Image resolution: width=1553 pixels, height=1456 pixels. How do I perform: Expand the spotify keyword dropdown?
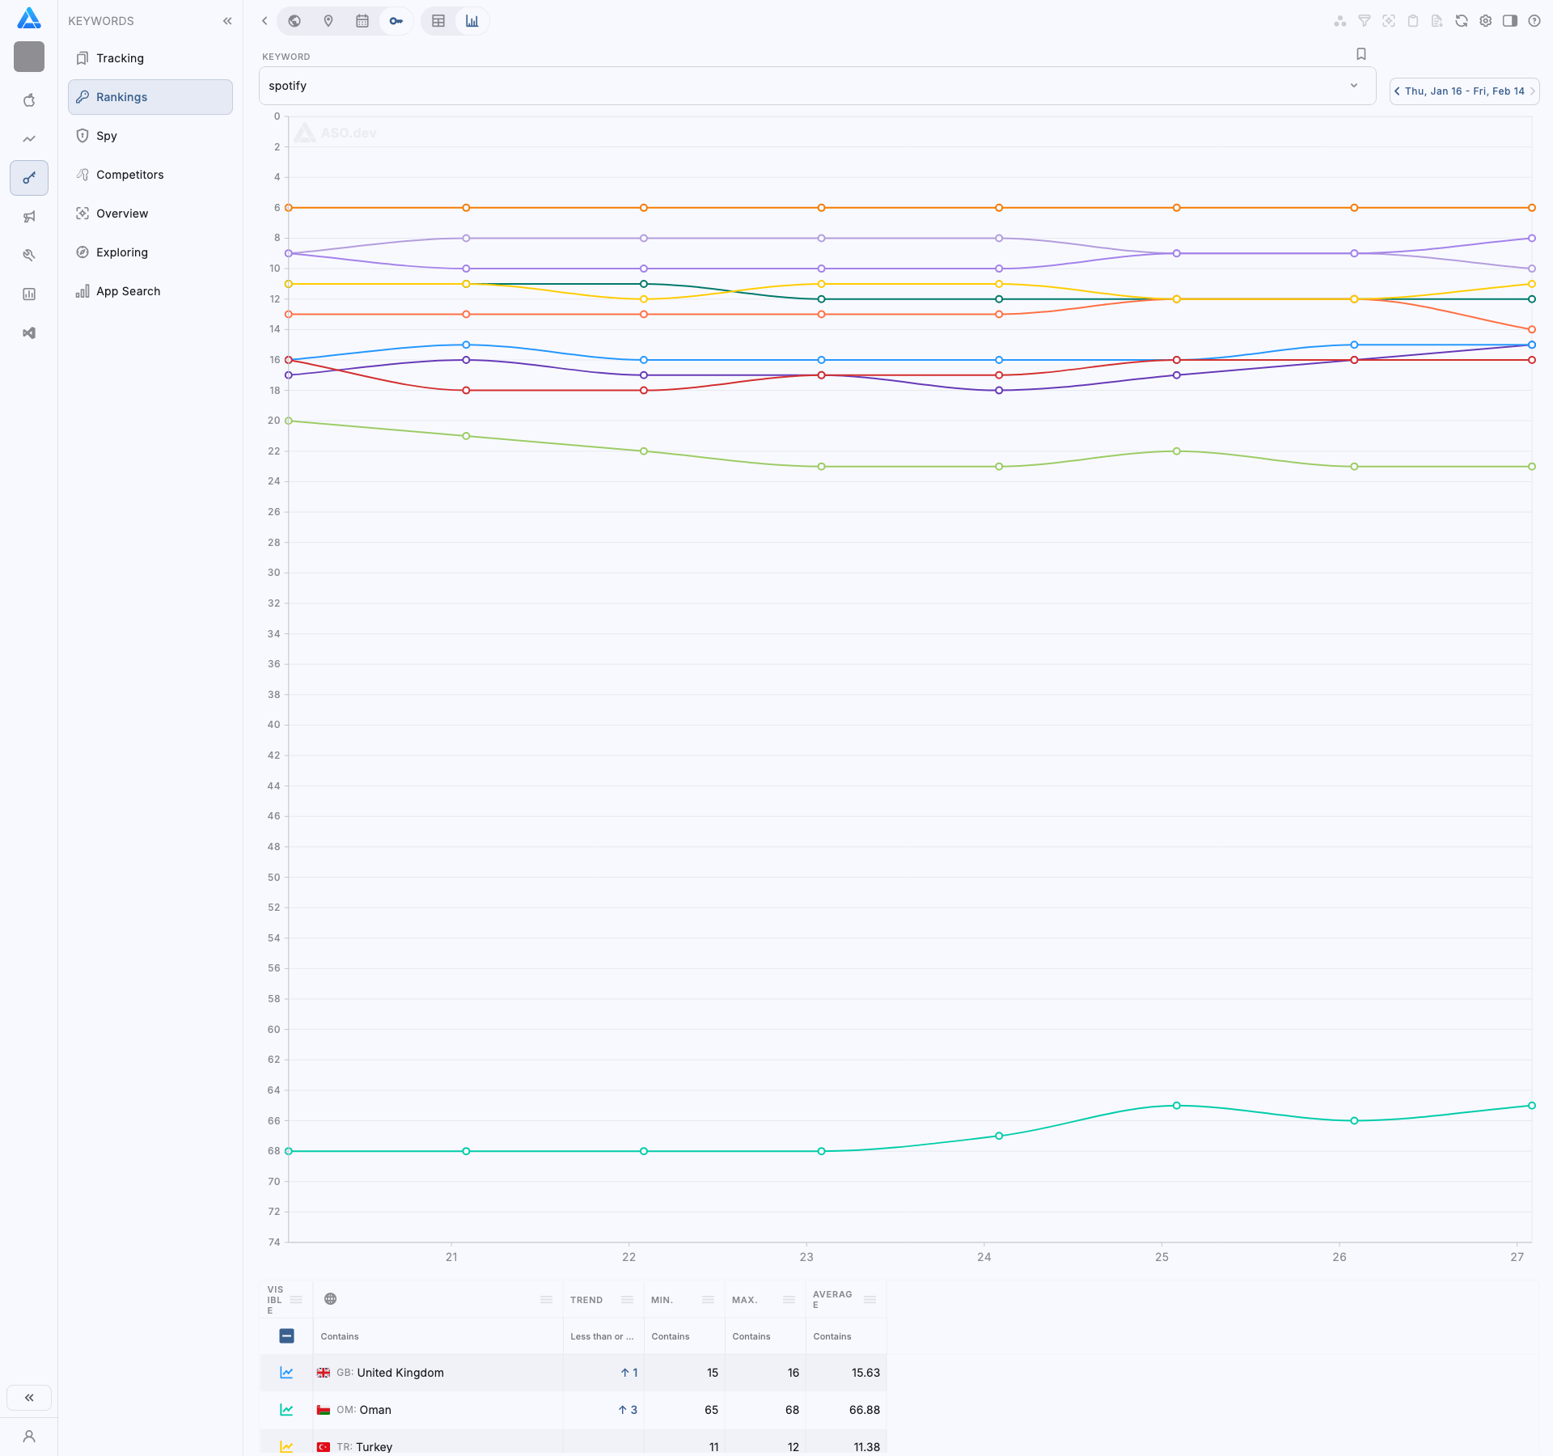(1353, 86)
